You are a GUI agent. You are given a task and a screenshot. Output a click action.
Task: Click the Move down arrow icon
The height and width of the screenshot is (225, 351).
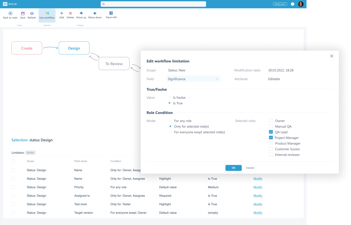coord(95,13)
